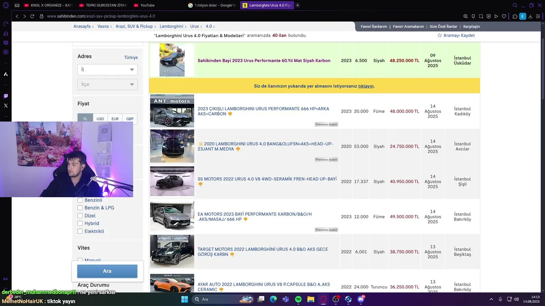Open the İlçe district dropdown
The height and width of the screenshot is (306, 545).
pyautogui.click(x=107, y=84)
